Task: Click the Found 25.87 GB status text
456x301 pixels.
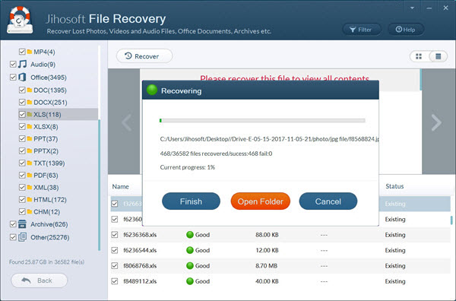Action: coord(46,262)
